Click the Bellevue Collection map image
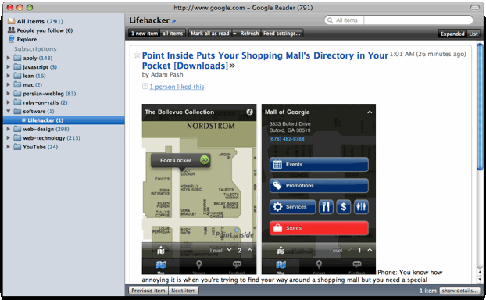This screenshot has width=486, height=300. coord(199,189)
